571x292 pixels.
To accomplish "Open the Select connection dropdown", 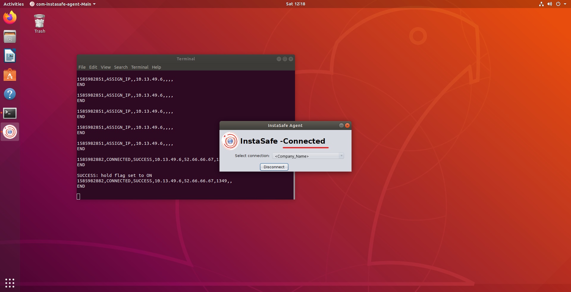I will pos(308,156).
